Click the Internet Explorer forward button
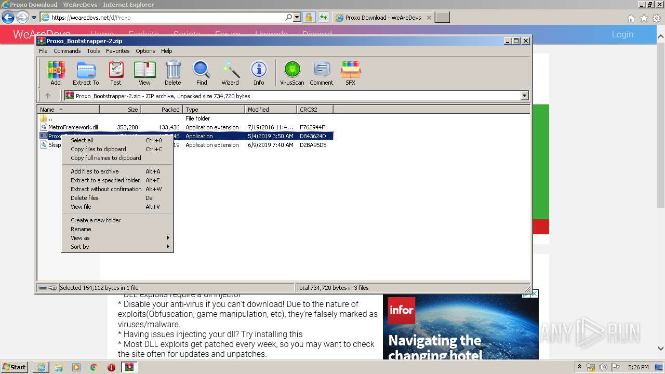 tap(22, 17)
